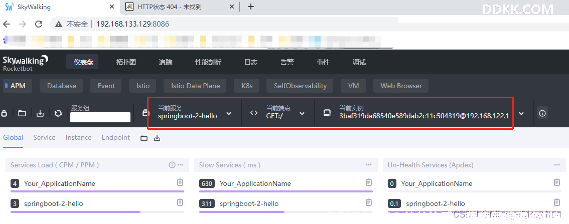Viewport: 569px width, 224px height.
Task: Open the Un-Health Services panel more menu
Action: click(557, 165)
